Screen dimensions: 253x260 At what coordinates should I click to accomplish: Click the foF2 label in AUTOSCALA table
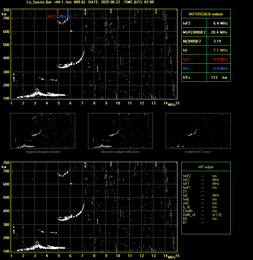(187, 23)
